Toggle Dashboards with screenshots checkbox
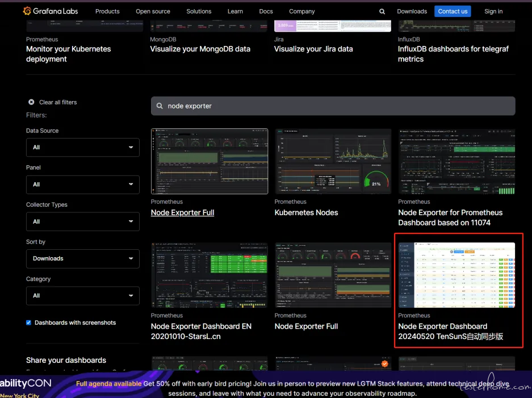The height and width of the screenshot is (398, 532). [x=28, y=322]
